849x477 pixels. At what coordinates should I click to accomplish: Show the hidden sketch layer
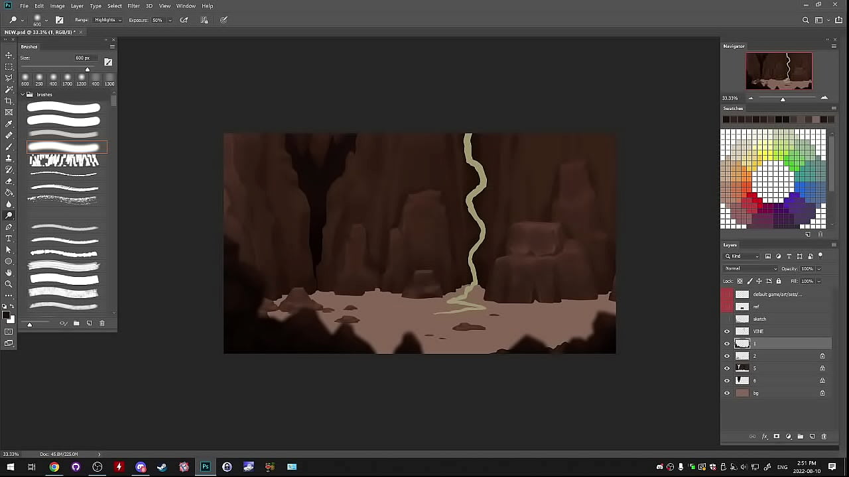[x=727, y=319]
